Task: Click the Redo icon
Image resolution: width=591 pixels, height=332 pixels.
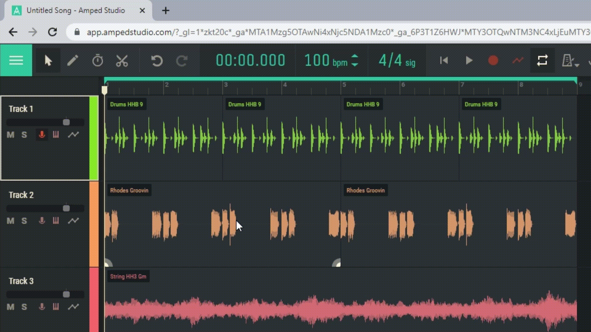Action: tap(181, 61)
